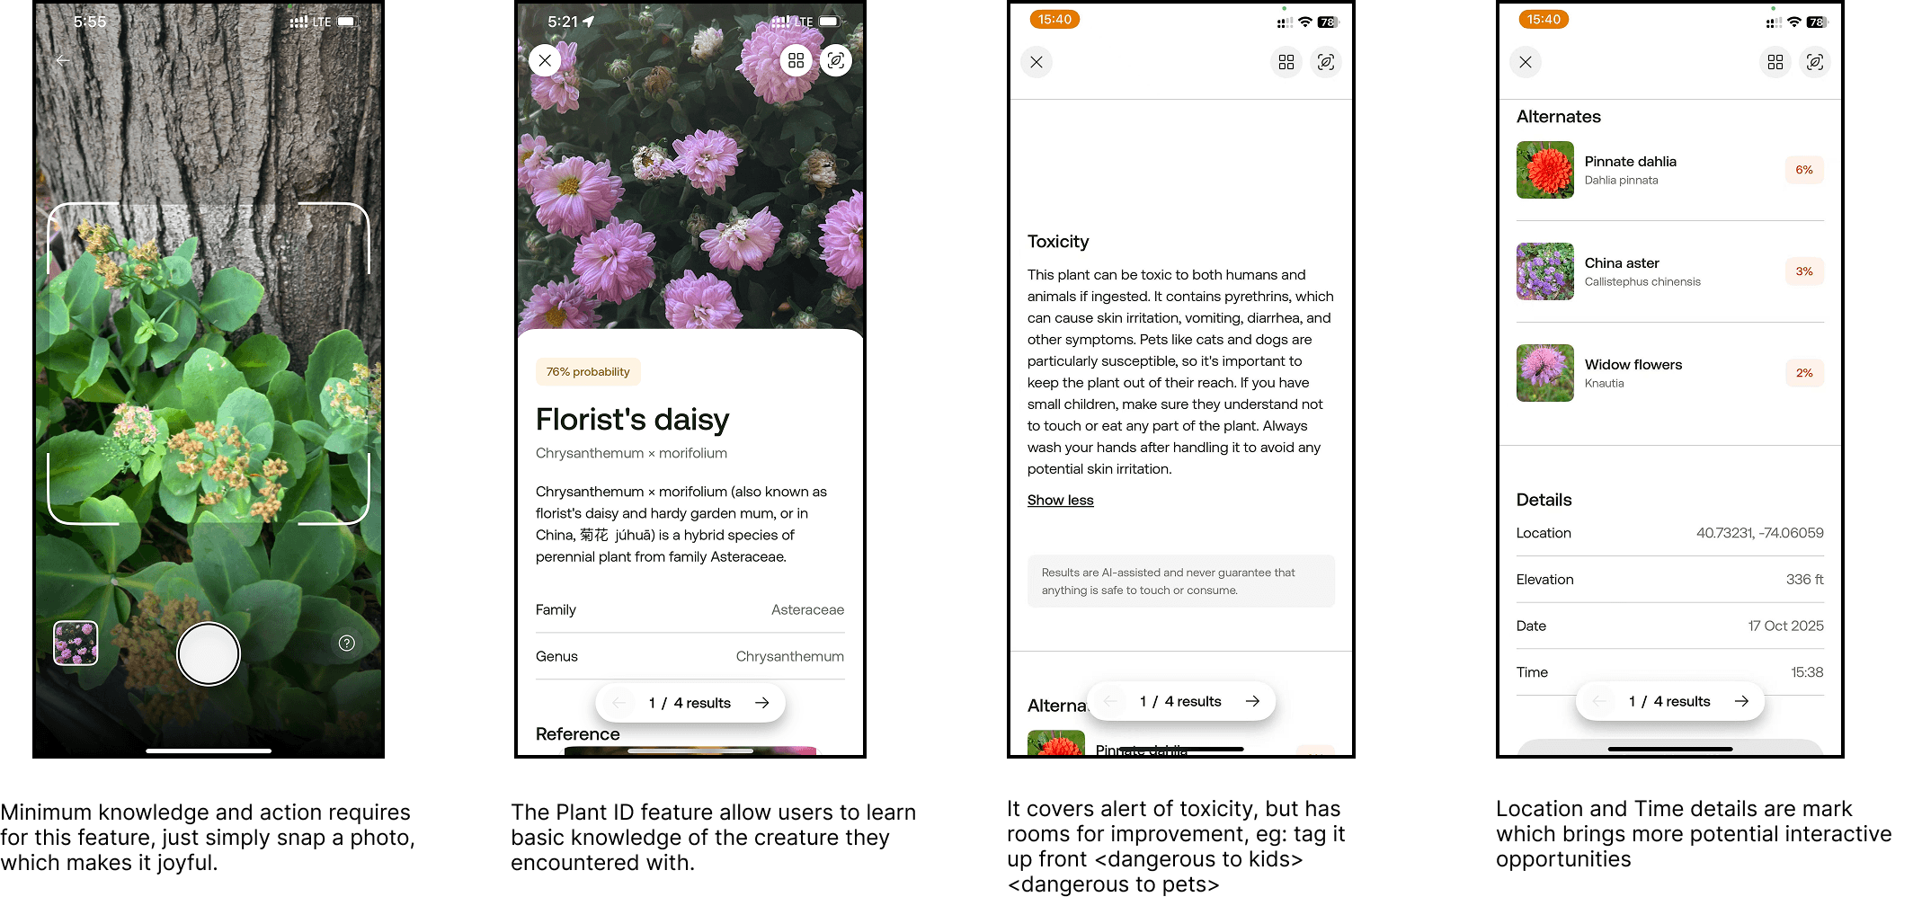This screenshot has width=1913, height=897.
Task: Go to next result on Alternates screen
Action: 1741,701
